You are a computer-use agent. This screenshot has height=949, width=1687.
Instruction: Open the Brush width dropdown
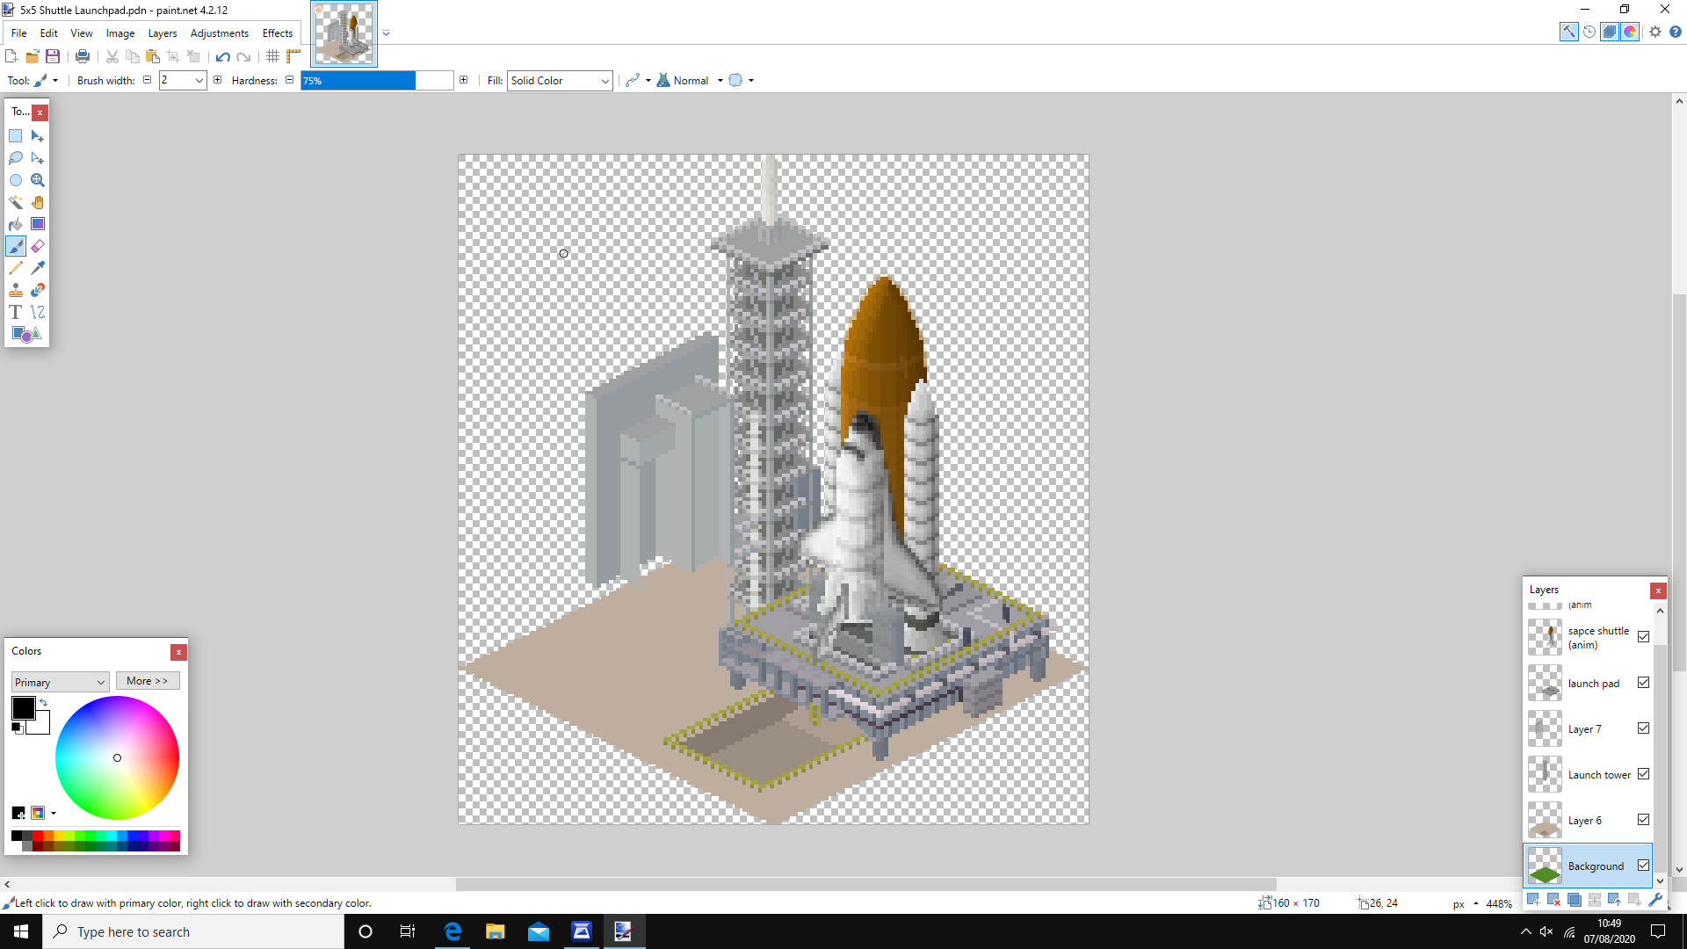point(199,80)
